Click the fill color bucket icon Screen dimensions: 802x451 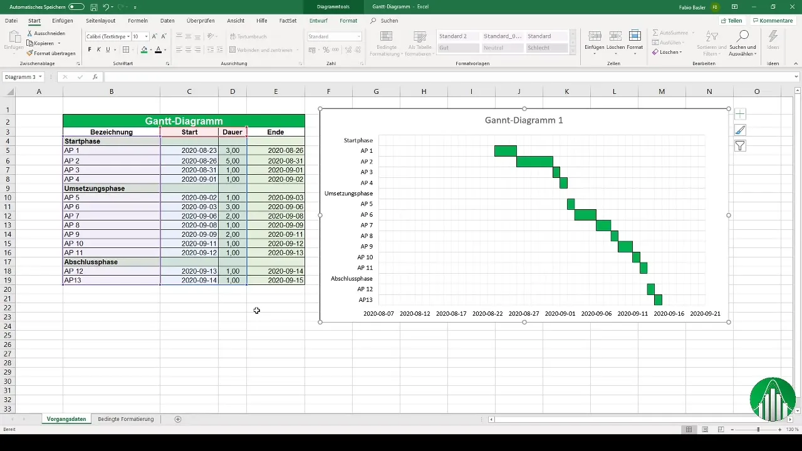[x=143, y=50]
